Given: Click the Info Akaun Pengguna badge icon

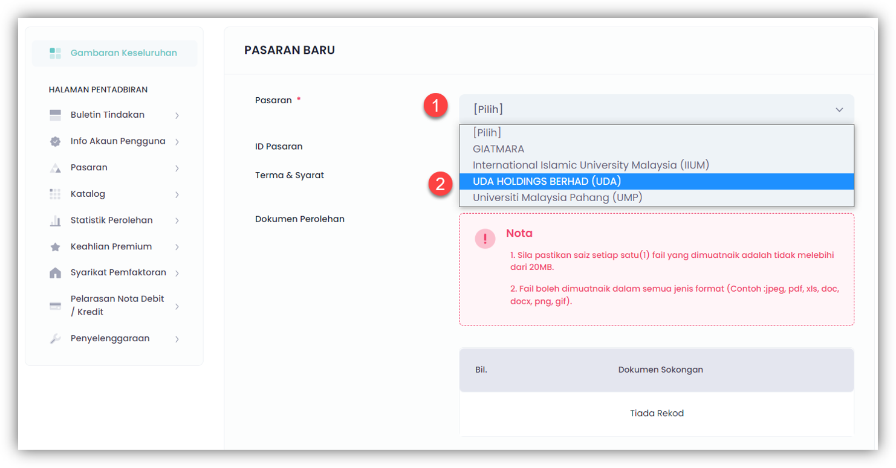Looking at the screenshot, I should pyautogui.click(x=55, y=141).
